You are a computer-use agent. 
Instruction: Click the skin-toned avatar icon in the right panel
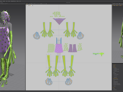[x=120, y=5]
